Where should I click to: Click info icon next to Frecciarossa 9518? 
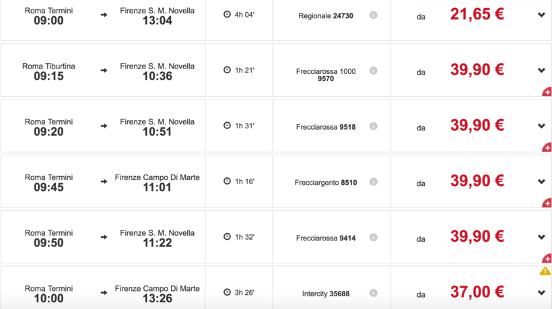pos(373,126)
